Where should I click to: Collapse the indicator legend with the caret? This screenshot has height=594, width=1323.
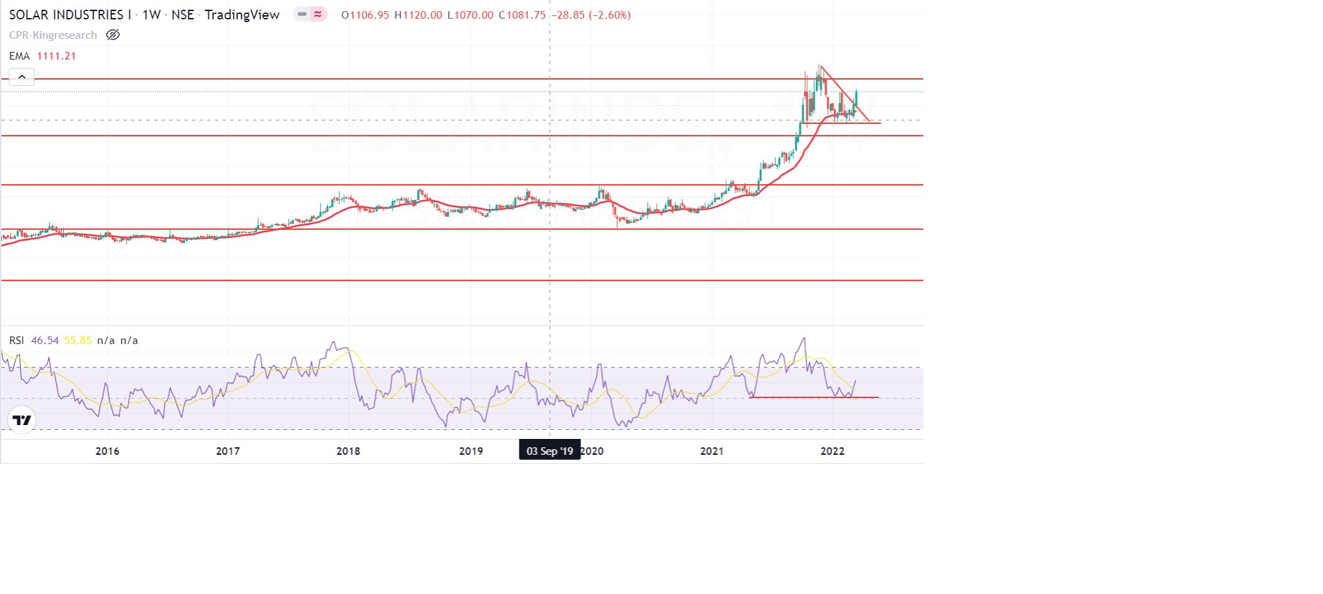point(22,77)
